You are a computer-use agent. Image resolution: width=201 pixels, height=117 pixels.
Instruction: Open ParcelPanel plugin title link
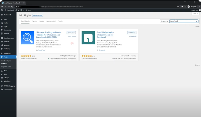(49, 35)
